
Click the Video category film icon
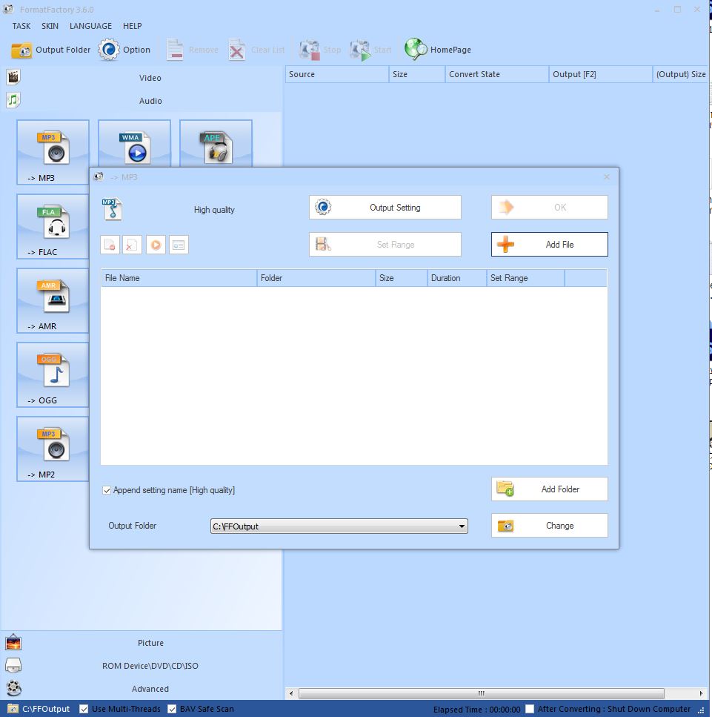point(13,77)
